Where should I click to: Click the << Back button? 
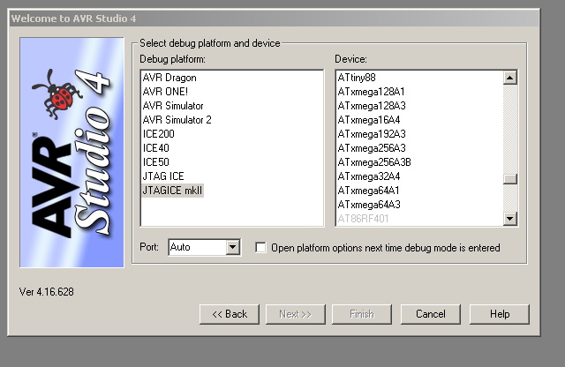pos(230,314)
